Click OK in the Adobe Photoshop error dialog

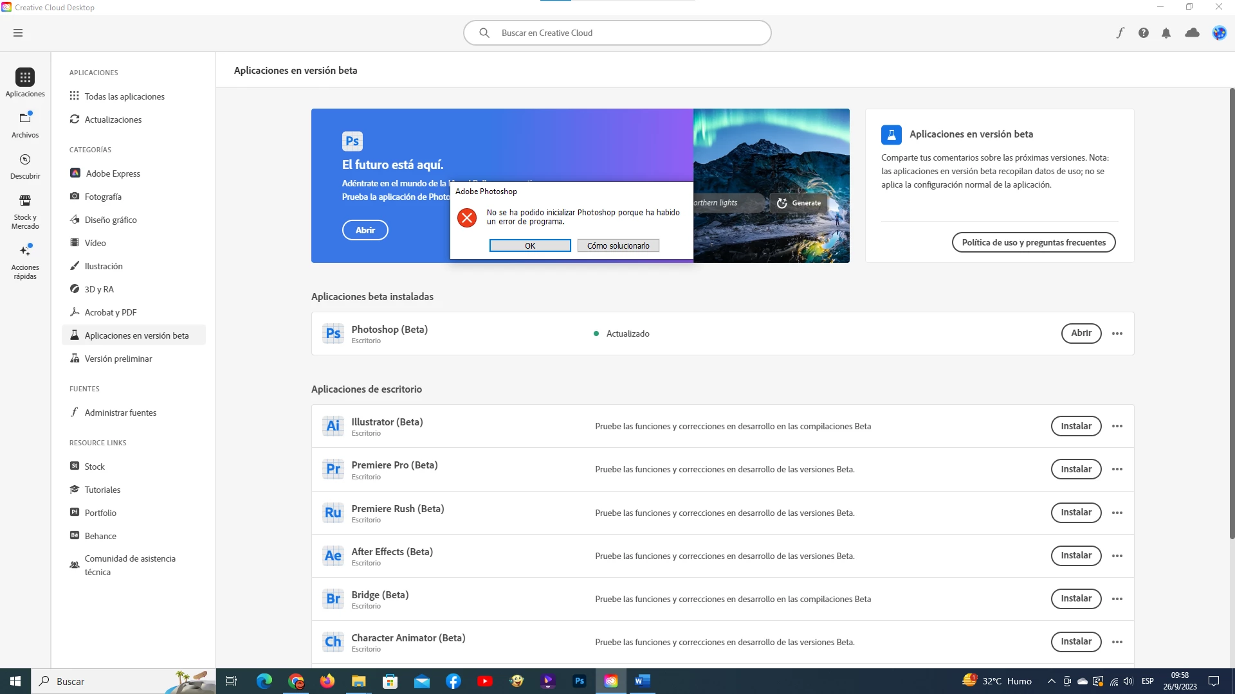(x=529, y=245)
